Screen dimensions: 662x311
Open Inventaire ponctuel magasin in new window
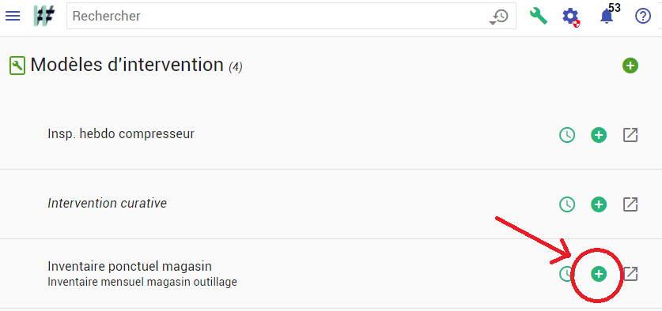(x=630, y=274)
